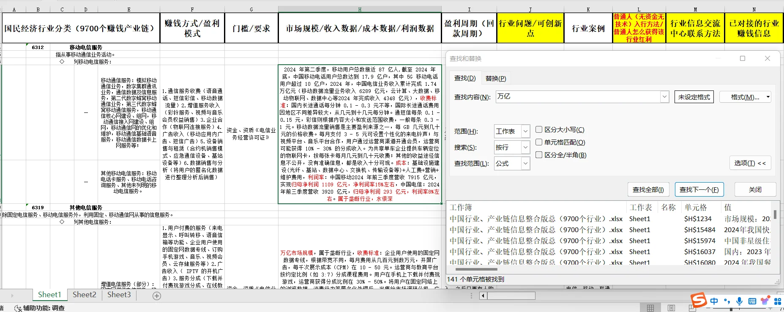This screenshot has width=784, height=312.
Task: Open the 搜索 by-row dropdown
Action: (x=525, y=147)
